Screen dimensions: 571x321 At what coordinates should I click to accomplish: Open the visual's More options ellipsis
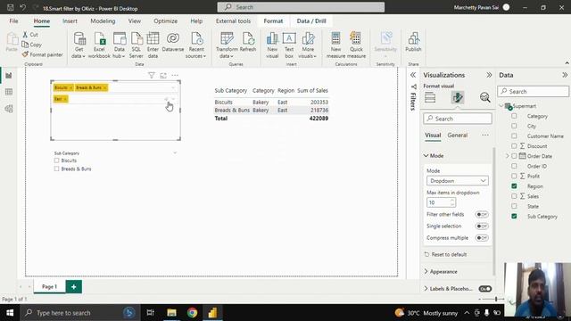[175, 75]
